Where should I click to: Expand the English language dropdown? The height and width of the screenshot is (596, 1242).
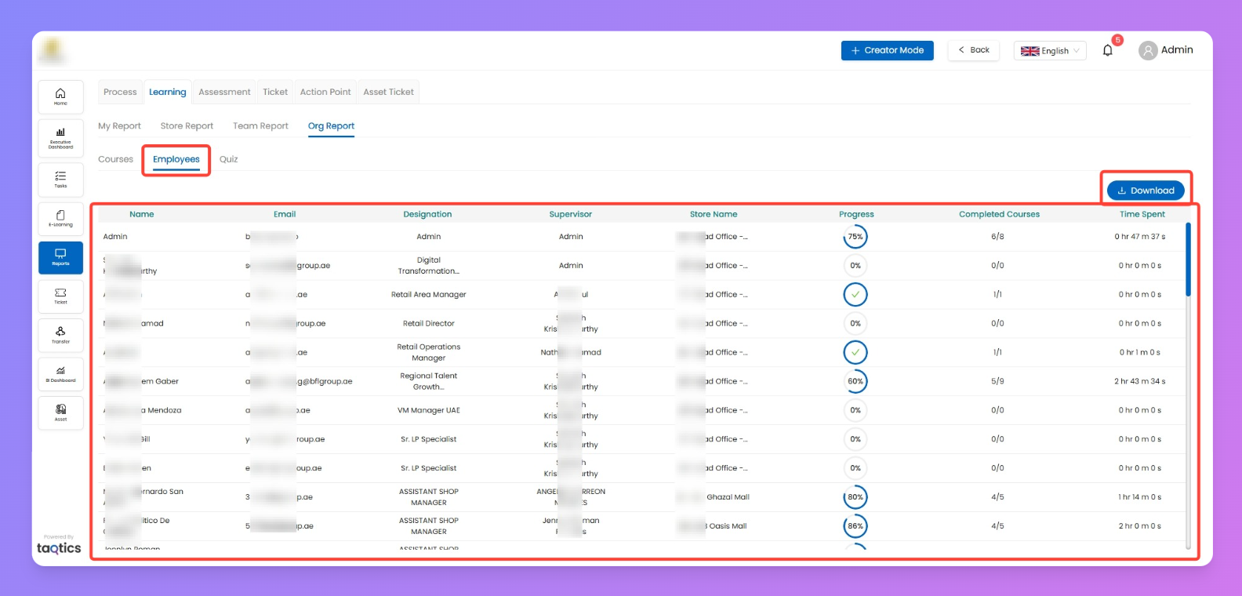click(x=1049, y=51)
